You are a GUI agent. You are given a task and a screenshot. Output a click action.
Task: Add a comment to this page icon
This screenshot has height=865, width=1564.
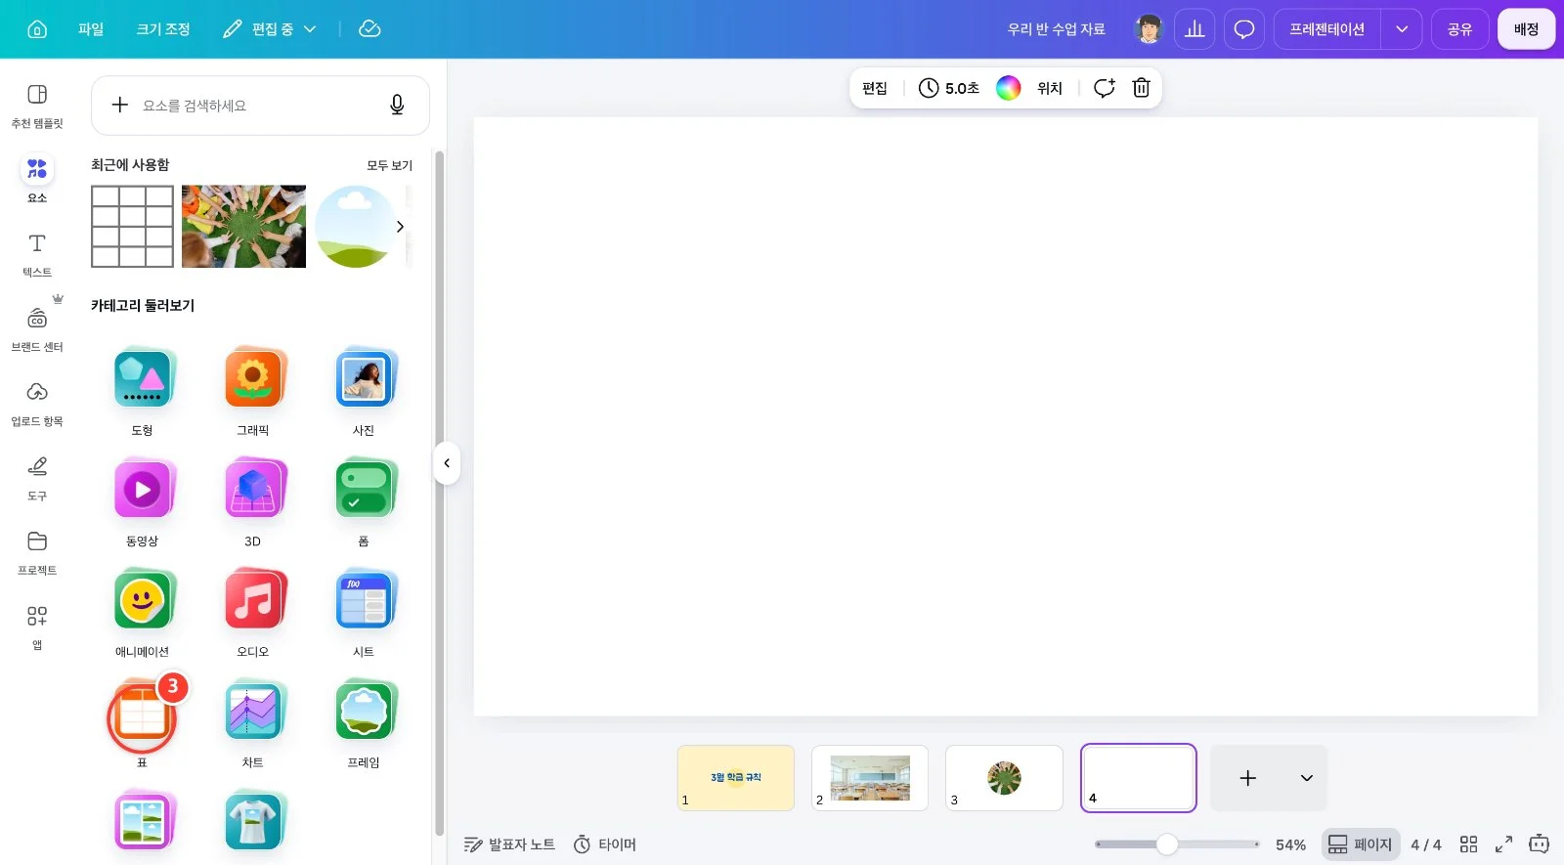pos(1104,88)
